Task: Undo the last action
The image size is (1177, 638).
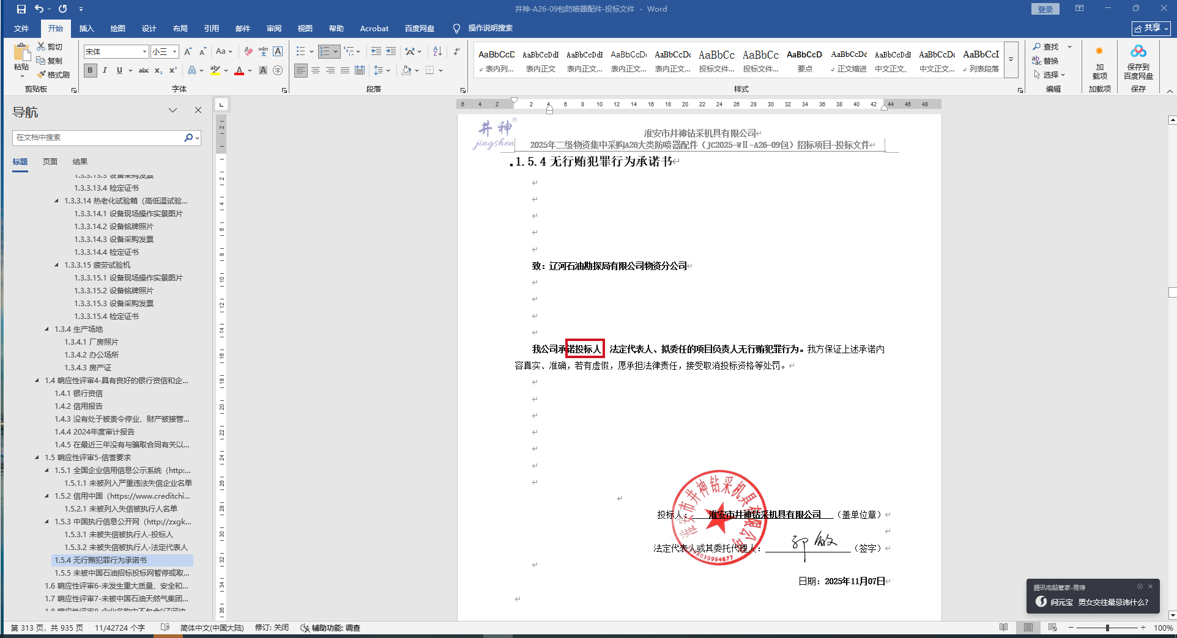Action: point(39,9)
